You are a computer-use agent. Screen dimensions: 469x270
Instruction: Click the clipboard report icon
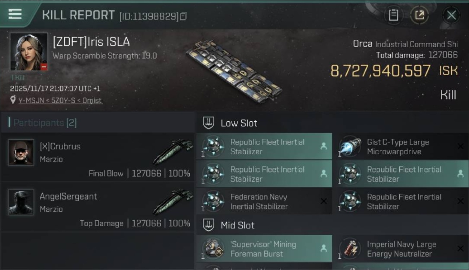[x=394, y=15]
